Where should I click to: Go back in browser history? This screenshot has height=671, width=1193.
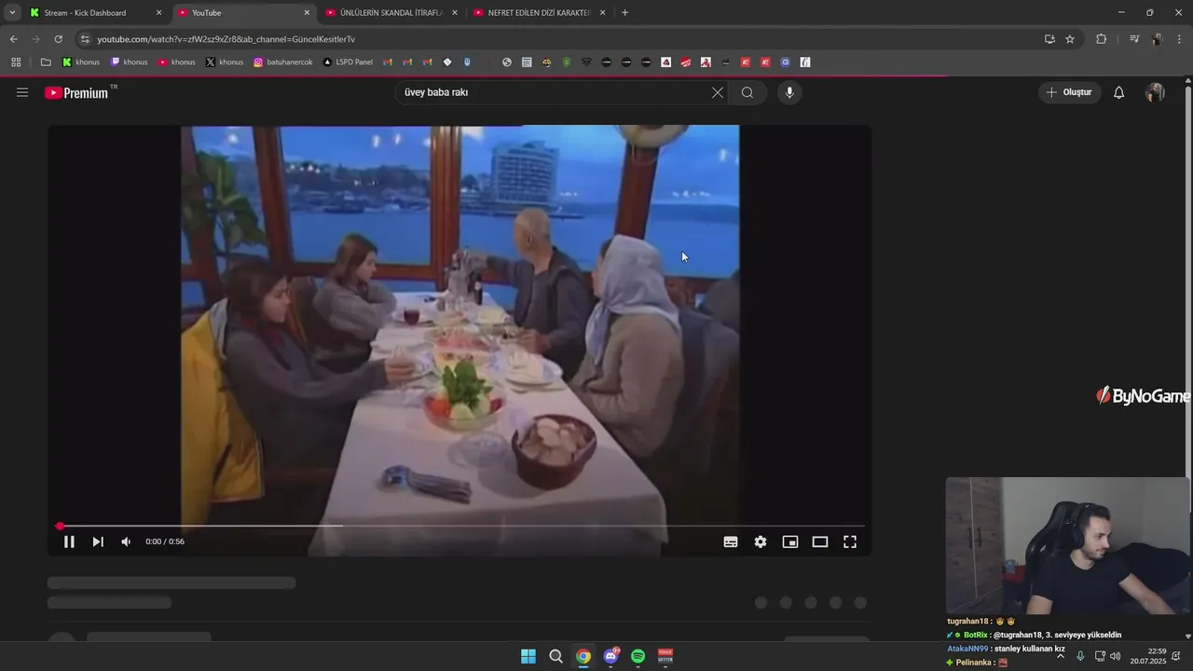pos(13,39)
